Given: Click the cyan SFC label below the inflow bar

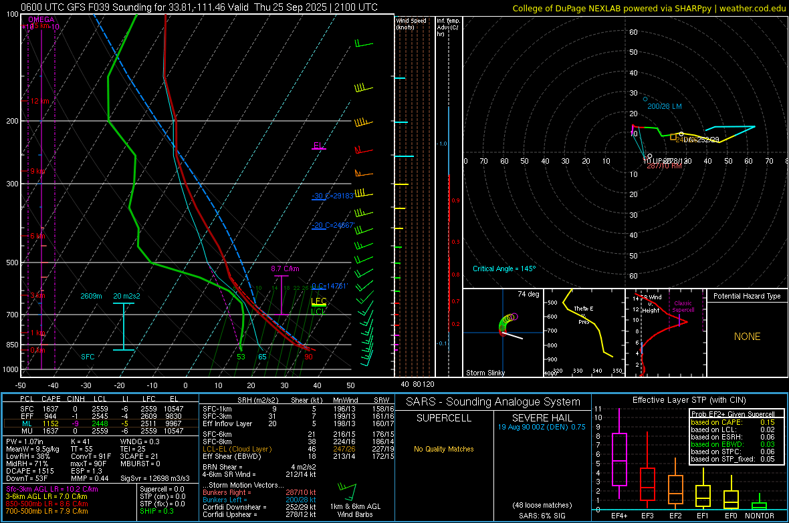Looking at the screenshot, I should tap(88, 357).
